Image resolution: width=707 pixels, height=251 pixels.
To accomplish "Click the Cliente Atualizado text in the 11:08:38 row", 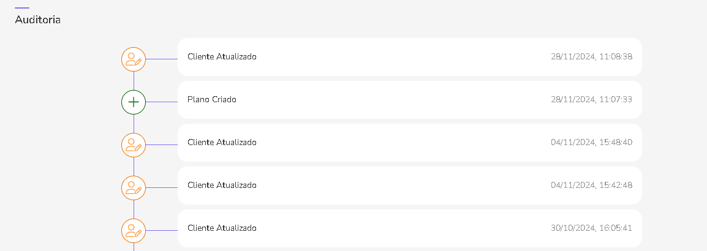I will pos(222,57).
